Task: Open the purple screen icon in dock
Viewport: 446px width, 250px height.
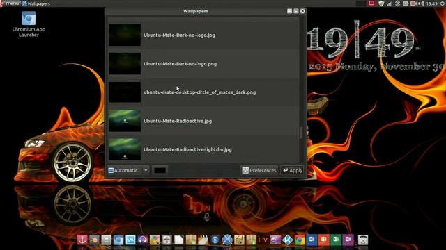Action: click(275, 240)
